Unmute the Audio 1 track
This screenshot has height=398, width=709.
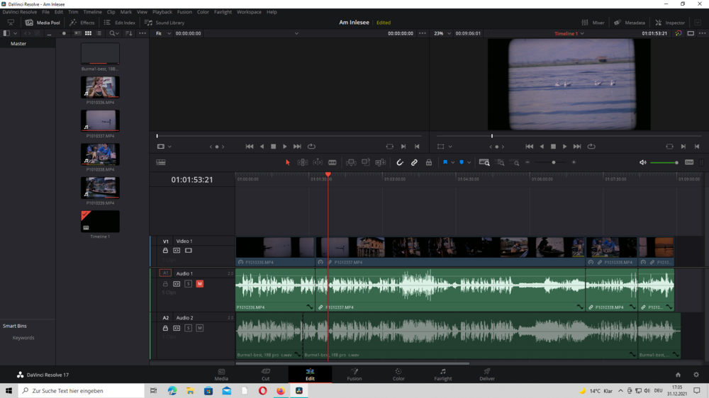coord(200,284)
